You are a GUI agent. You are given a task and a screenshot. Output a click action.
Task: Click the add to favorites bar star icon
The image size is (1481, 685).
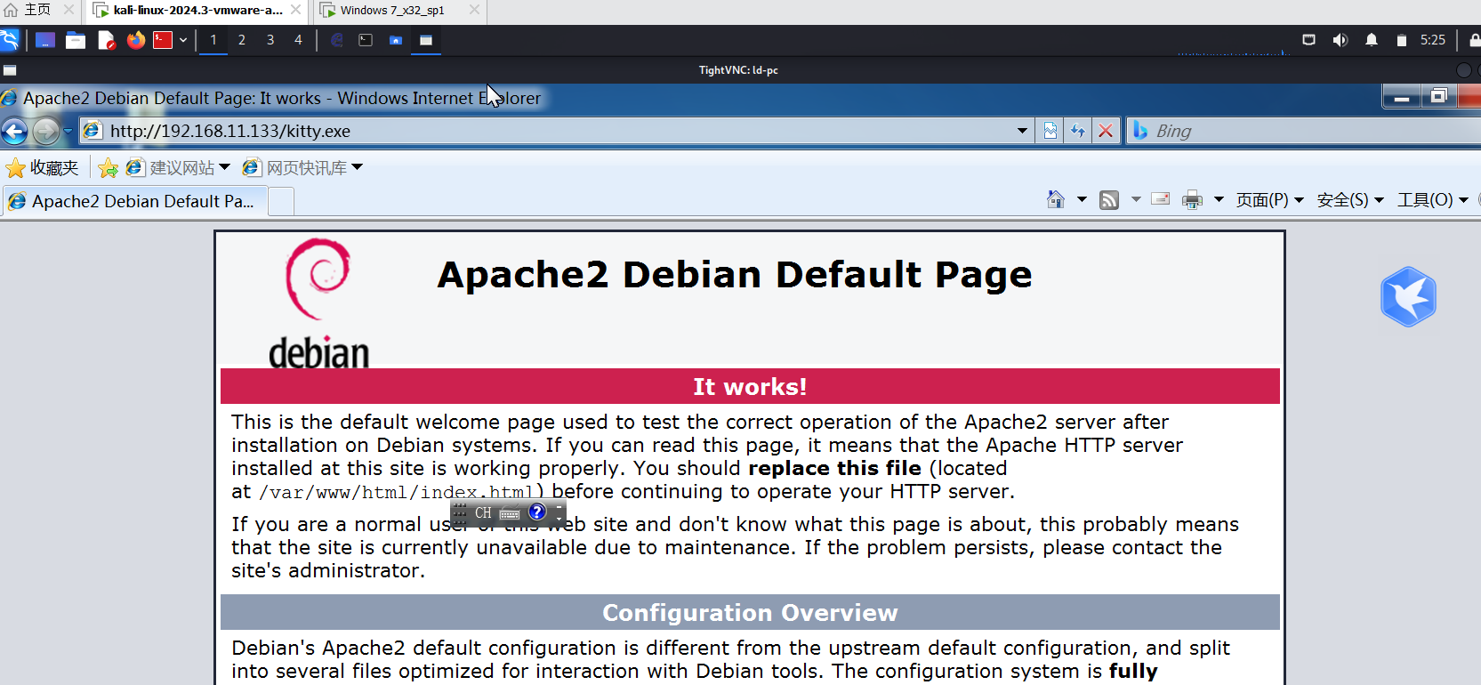108,167
